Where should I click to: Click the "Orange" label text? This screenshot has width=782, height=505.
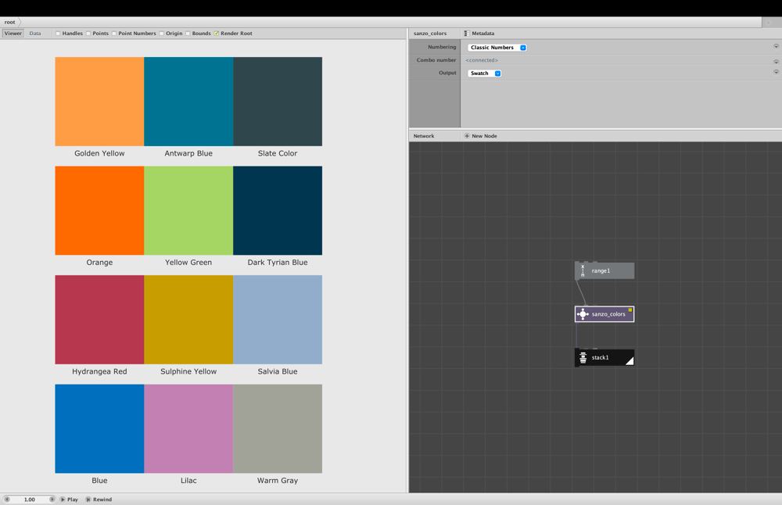[99, 262]
